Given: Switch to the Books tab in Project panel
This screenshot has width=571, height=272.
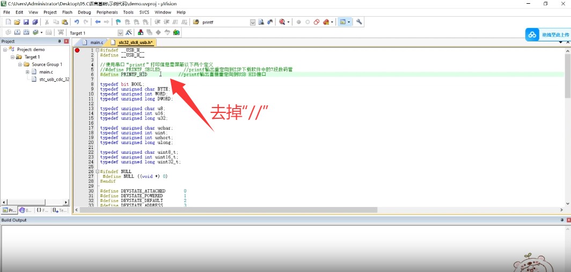Looking at the screenshot, I should click(x=26, y=210).
